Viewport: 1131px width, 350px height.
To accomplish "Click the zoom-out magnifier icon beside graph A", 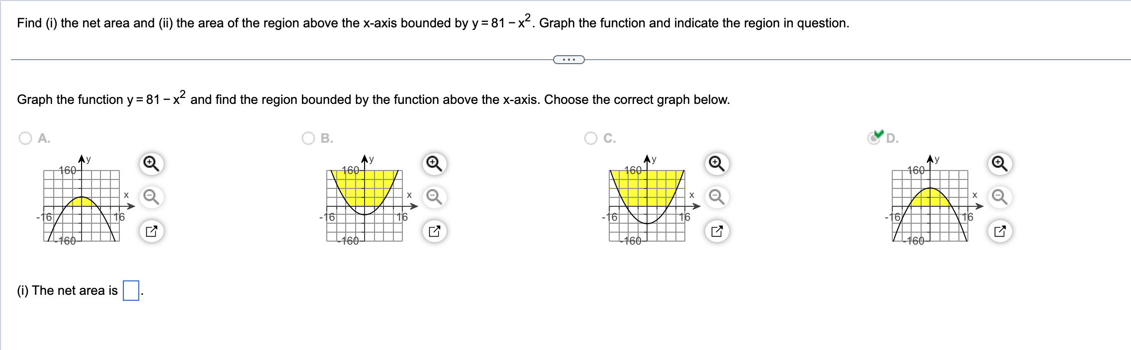I will (x=151, y=196).
